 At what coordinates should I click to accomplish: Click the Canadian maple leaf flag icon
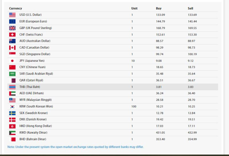coord(12,47)
